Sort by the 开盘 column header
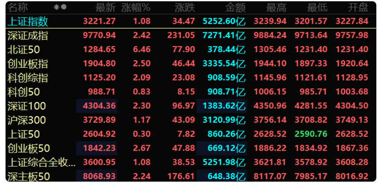Viewport: 384px width, 188px height. [x=358, y=8]
